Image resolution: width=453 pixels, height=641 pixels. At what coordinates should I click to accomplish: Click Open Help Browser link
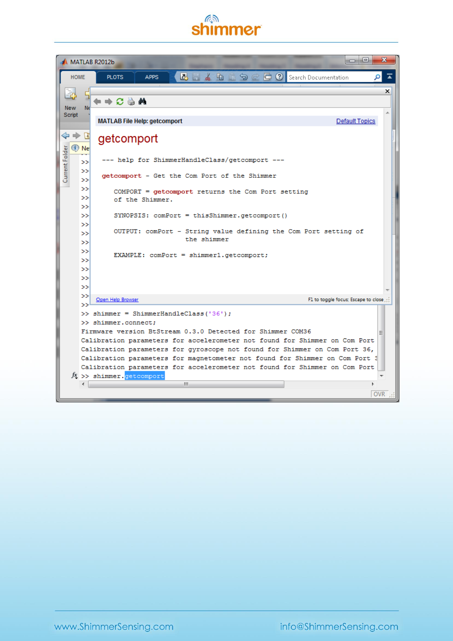(x=117, y=300)
